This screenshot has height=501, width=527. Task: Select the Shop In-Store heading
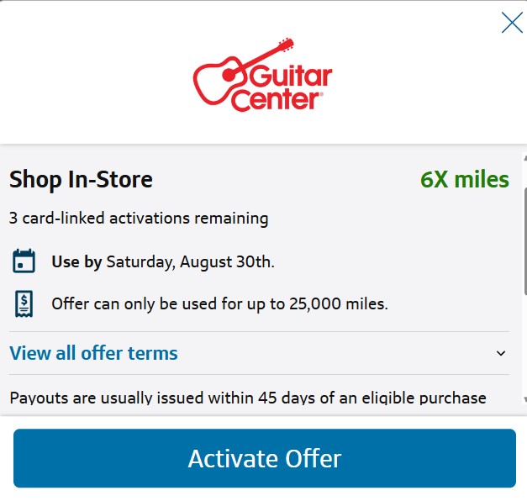click(x=81, y=179)
